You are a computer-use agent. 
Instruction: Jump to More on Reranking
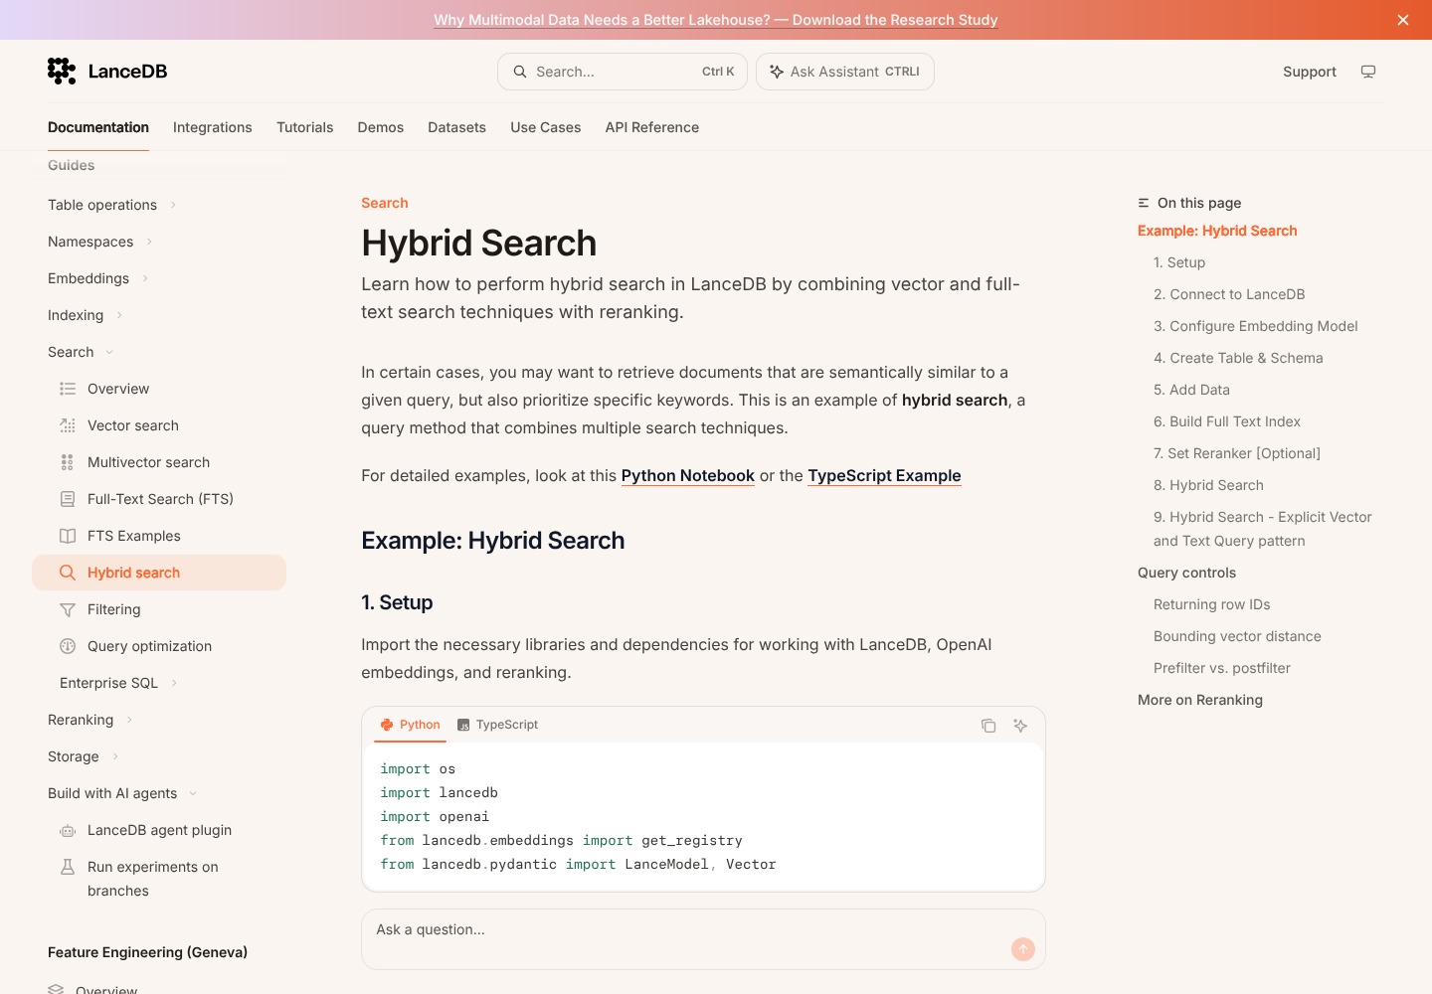tap(1200, 700)
